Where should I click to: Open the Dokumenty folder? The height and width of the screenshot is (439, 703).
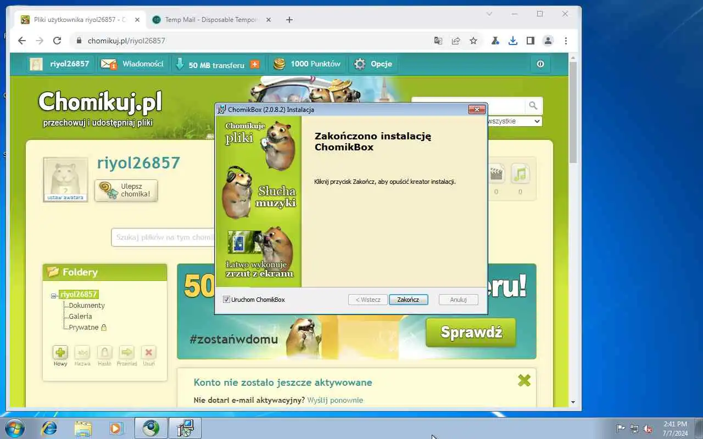87,305
